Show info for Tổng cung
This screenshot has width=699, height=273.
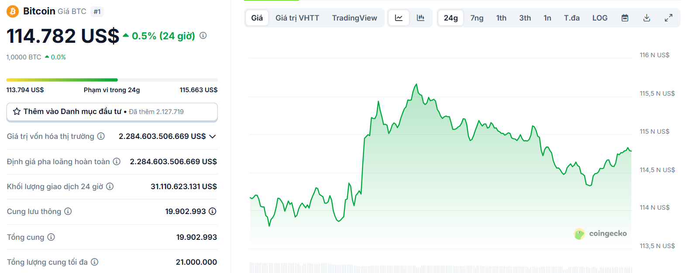[x=51, y=237]
